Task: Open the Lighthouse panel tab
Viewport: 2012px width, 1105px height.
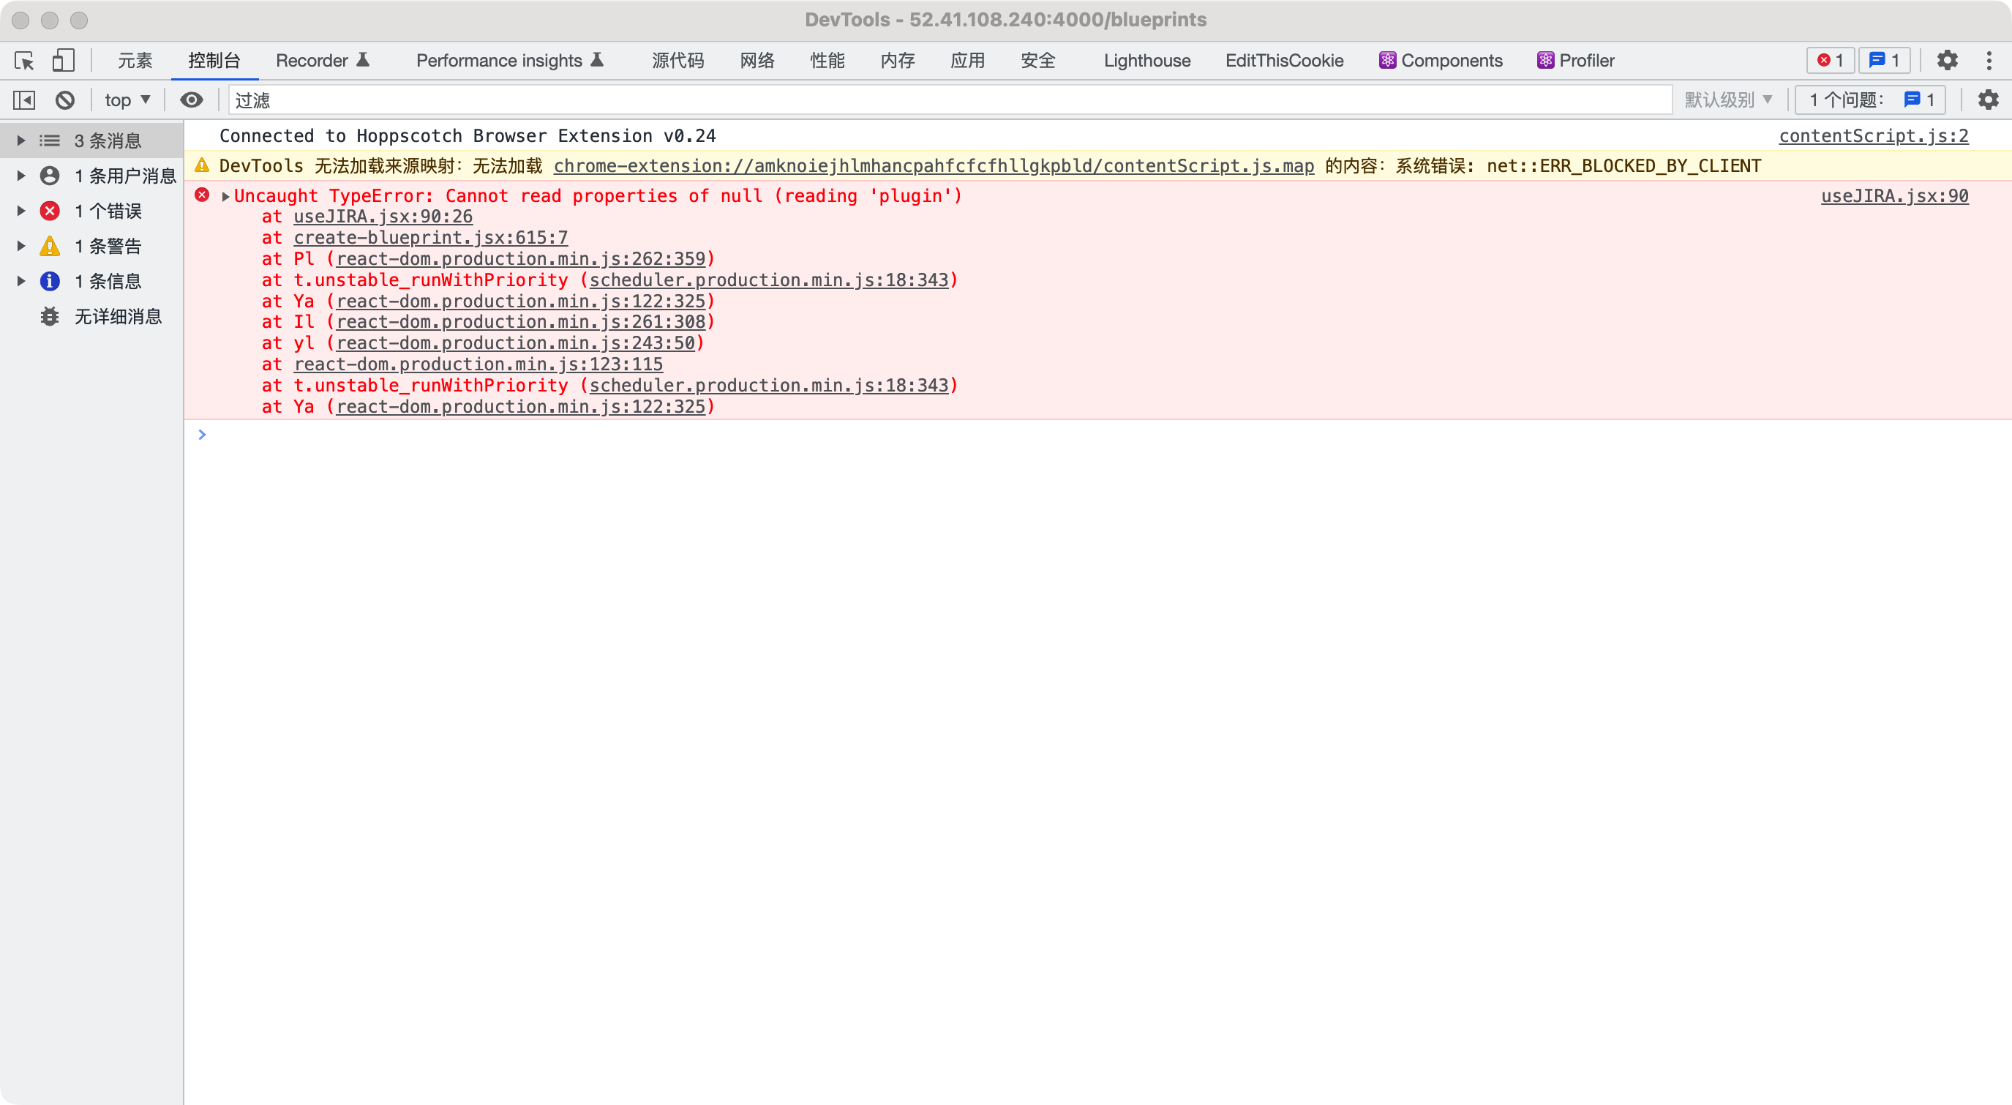Action: [x=1146, y=60]
